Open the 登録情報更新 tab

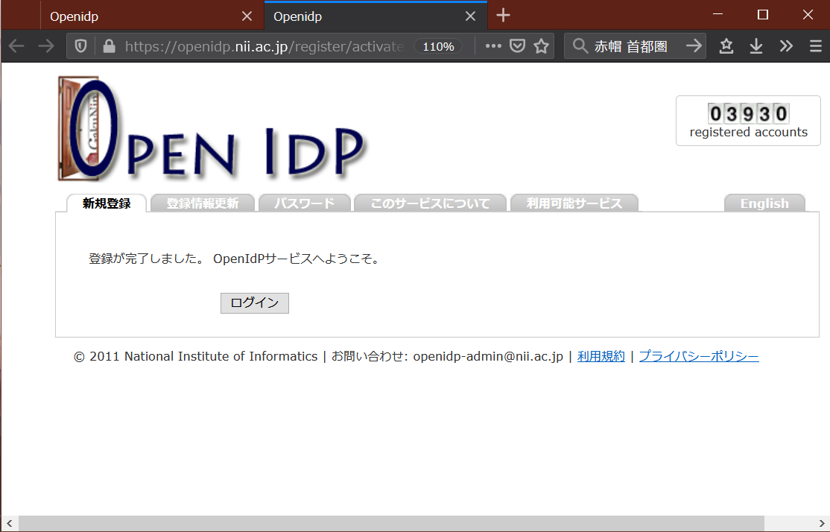click(x=203, y=203)
